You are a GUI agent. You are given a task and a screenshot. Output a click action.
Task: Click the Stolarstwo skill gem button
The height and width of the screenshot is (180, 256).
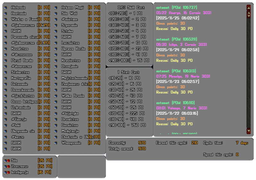point(5,73)
